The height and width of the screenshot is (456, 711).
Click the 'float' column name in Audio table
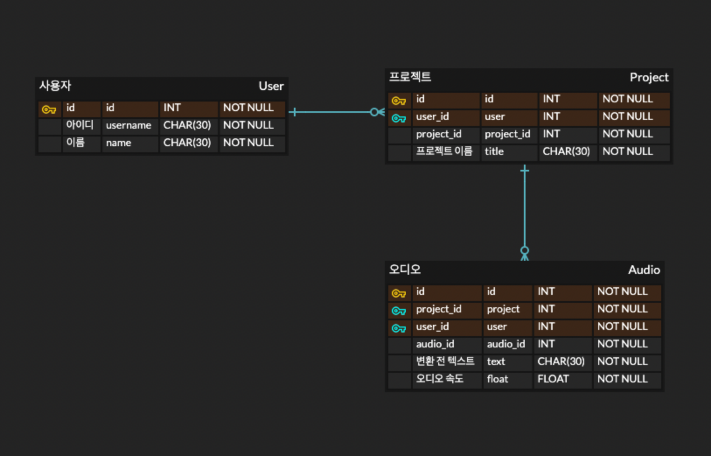[508, 379]
